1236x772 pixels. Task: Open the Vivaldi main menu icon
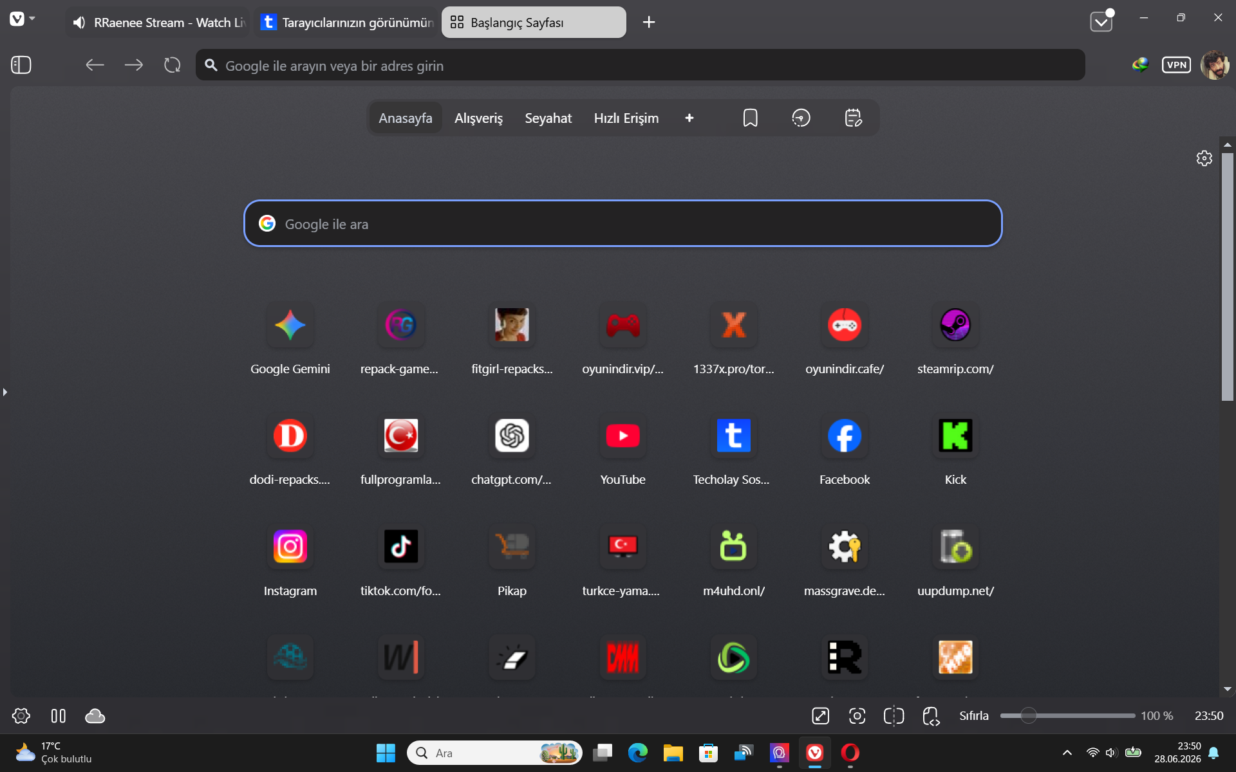pos(17,19)
